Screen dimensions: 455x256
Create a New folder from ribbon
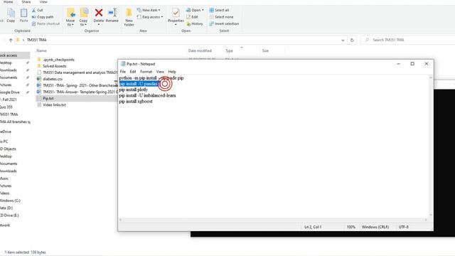[x=129, y=17]
